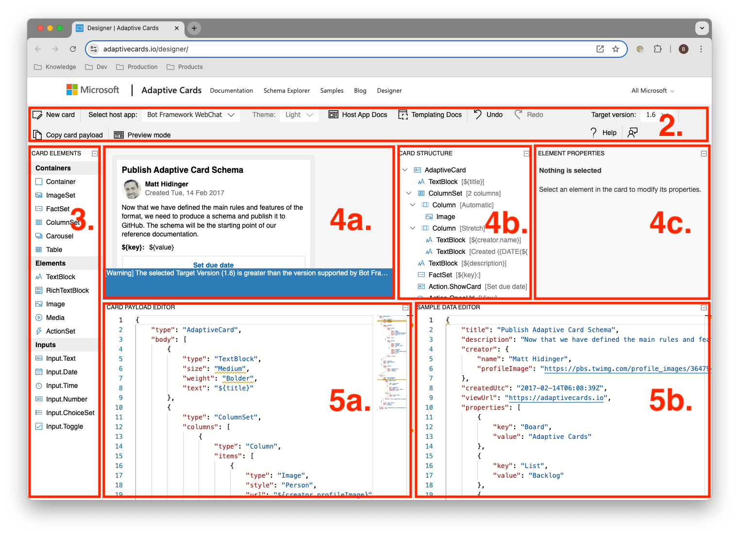The height and width of the screenshot is (536, 739).
Task: Collapse the Column [Stretch] tree node
Action: (x=413, y=228)
